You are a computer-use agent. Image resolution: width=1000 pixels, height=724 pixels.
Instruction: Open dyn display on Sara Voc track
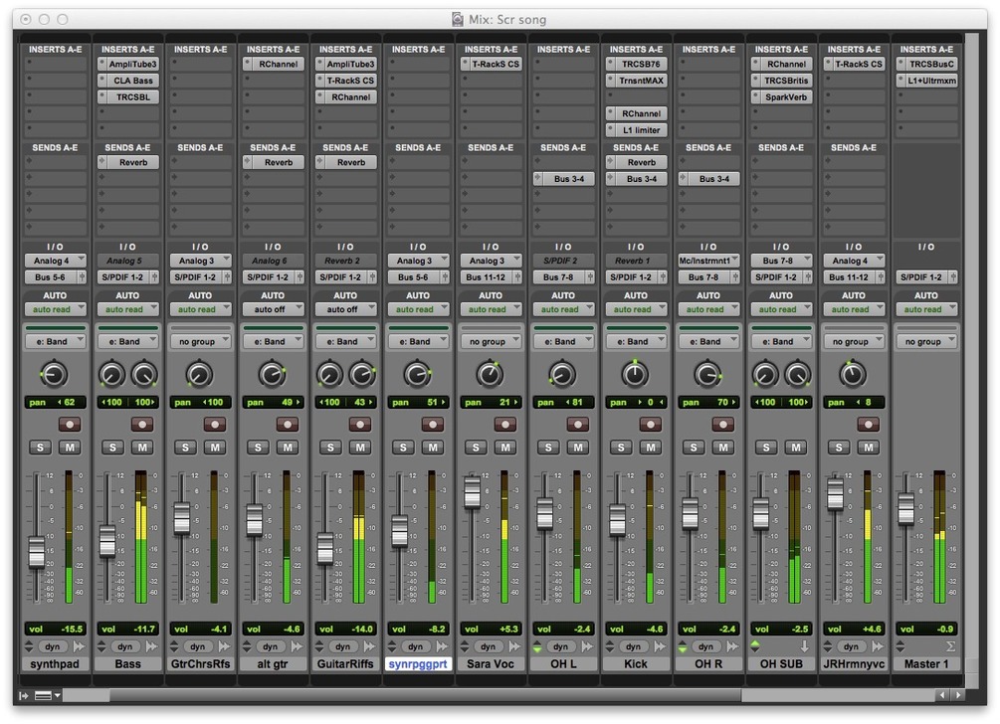(488, 646)
